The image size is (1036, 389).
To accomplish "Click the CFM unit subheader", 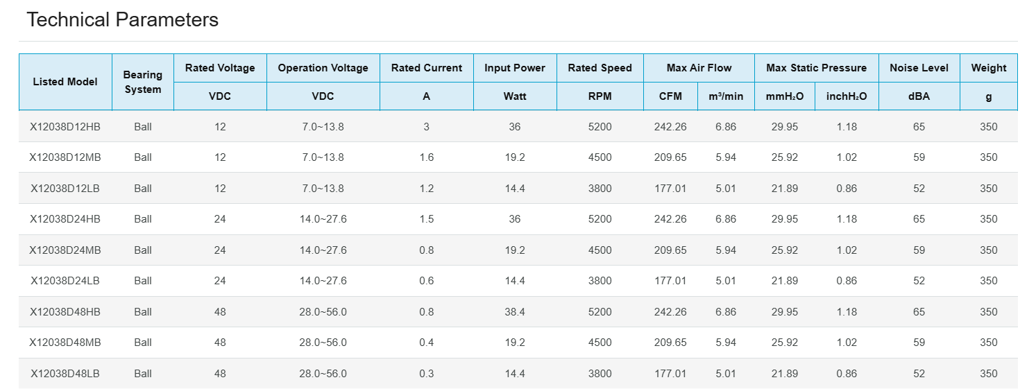I will point(670,96).
